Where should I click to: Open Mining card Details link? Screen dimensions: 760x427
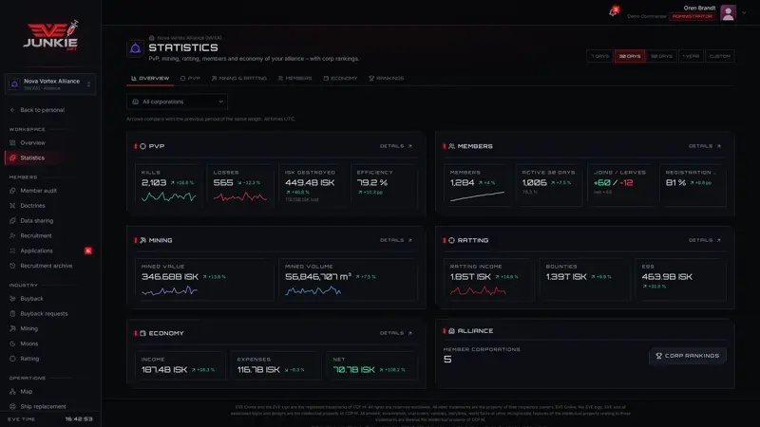[396, 240]
